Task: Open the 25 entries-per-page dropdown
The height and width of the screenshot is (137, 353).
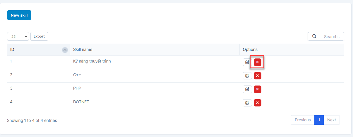Action: coord(18,36)
